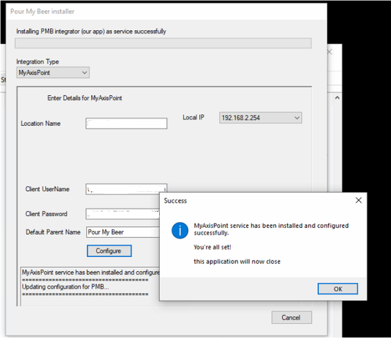The height and width of the screenshot is (338, 391).
Task: Click 'You're all set!' message text
Action: point(212,247)
